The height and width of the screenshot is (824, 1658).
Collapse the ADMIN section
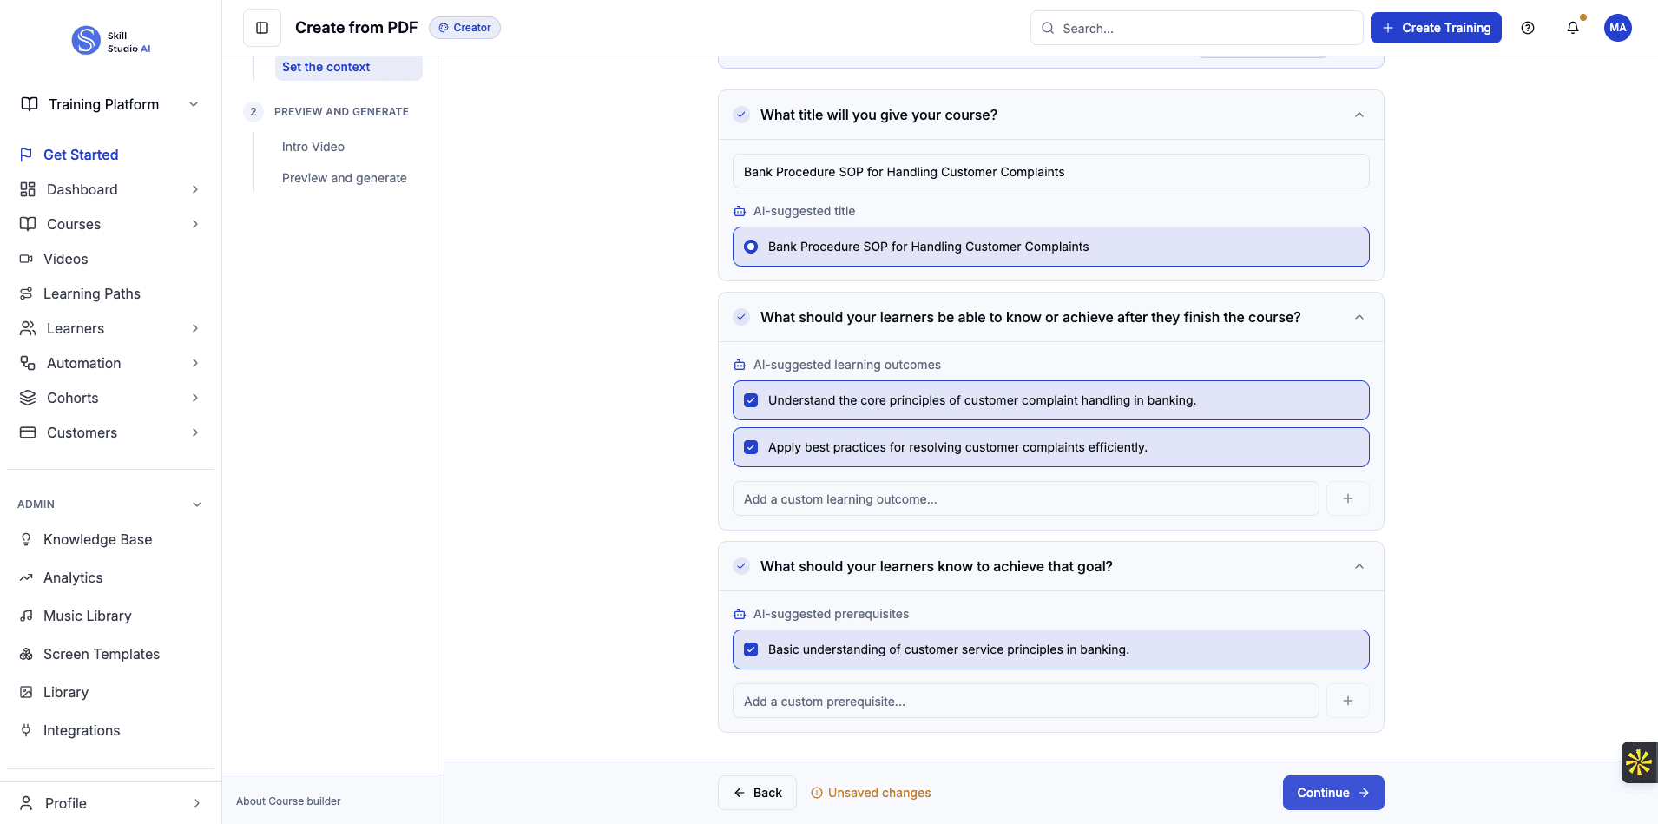point(196,504)
